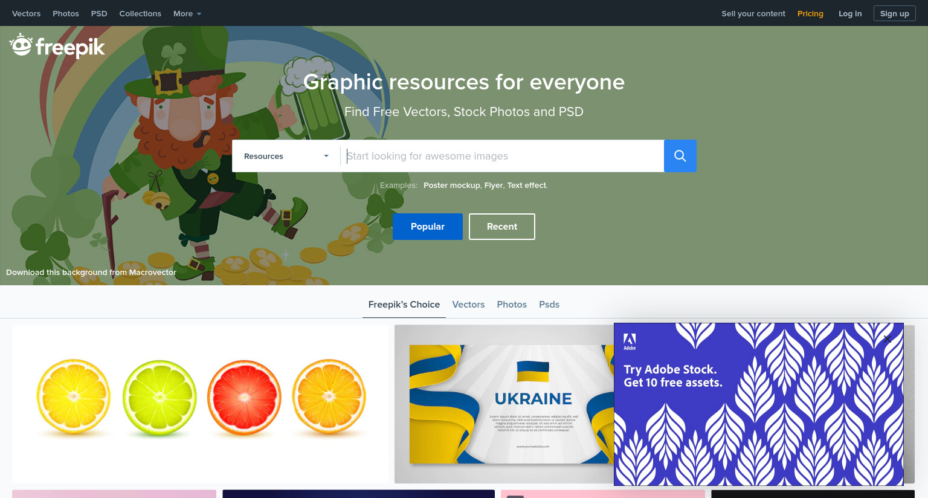Click the Popular button
The width and height of the screenshot is (928, 498).
coord(428,227)
